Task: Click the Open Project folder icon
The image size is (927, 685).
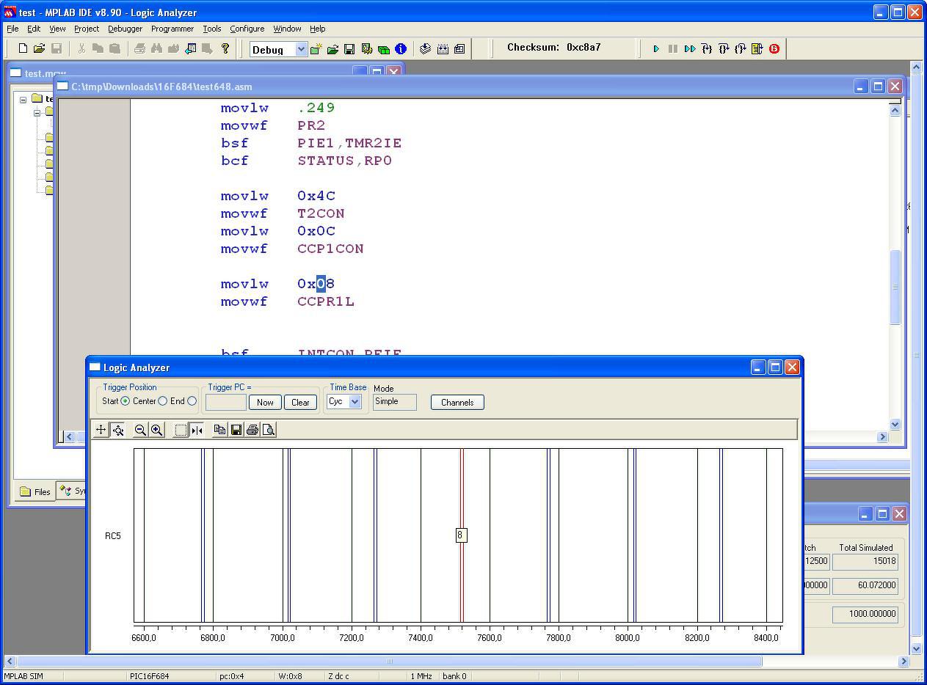Action: point(332,49)
